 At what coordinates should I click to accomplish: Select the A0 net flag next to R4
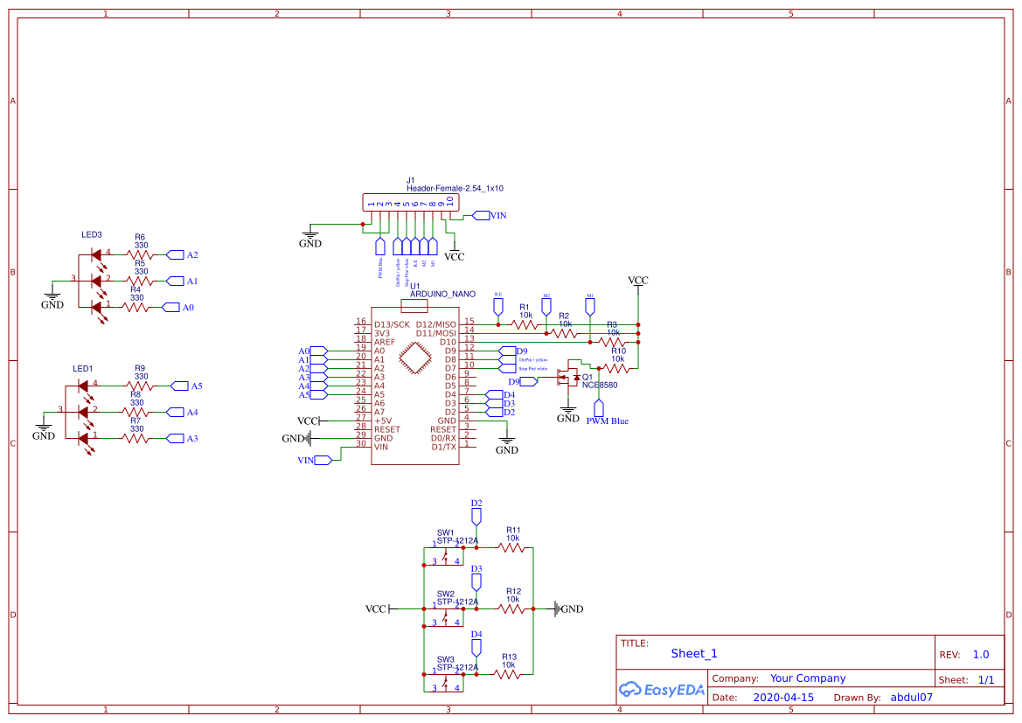[170, 307]
